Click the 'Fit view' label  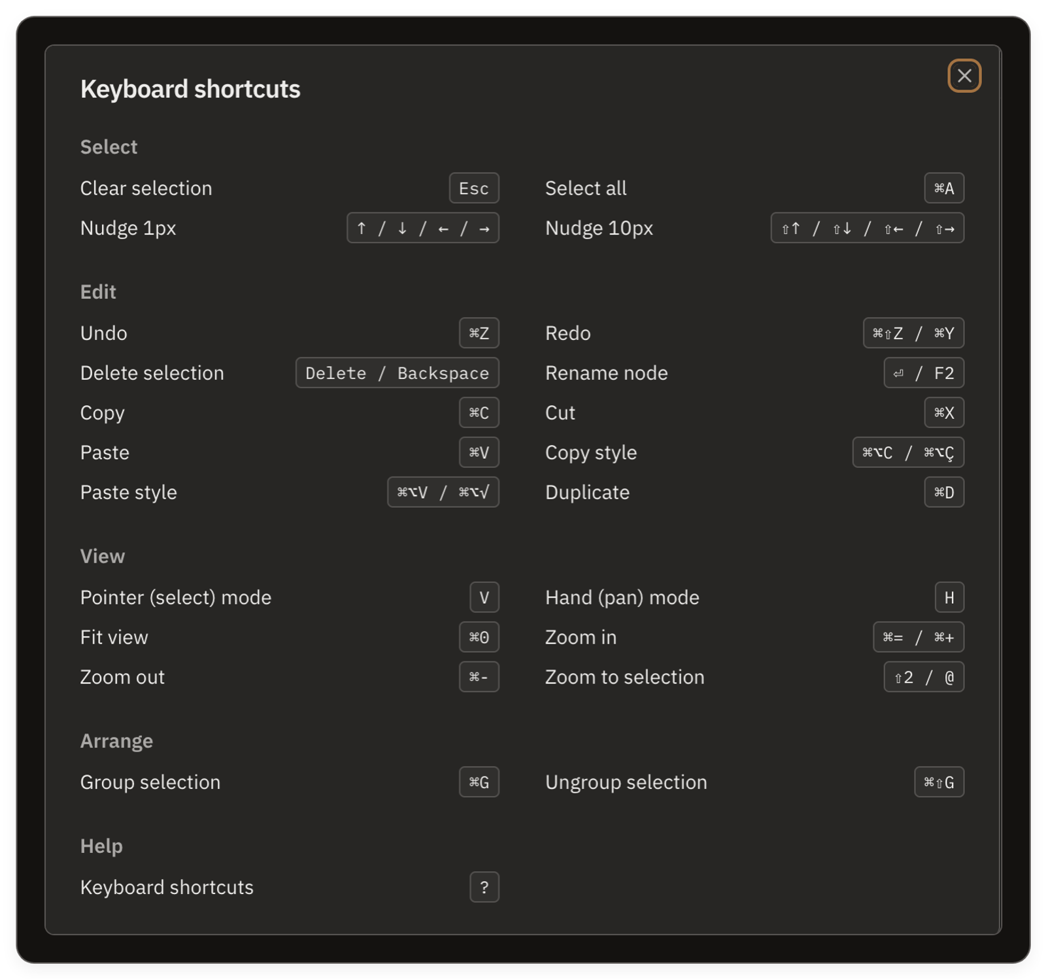(x=114, y=638)
